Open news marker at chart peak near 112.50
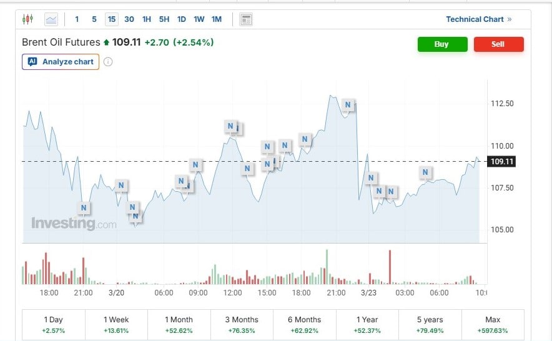Screen dimensions: 552x341 click(x=348, y=105)
